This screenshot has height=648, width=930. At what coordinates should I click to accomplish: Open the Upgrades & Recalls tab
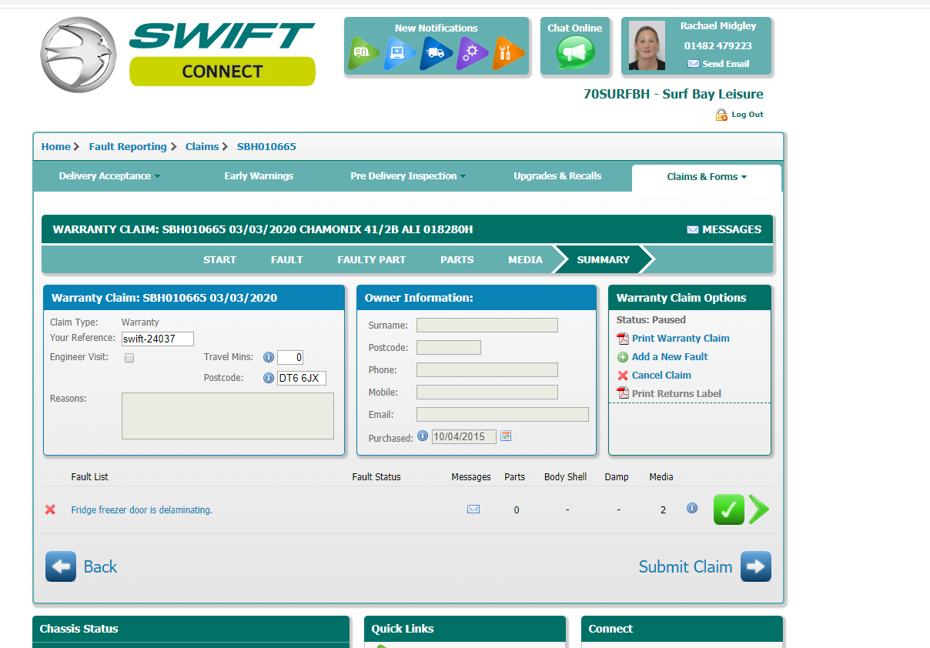[557, 176]
